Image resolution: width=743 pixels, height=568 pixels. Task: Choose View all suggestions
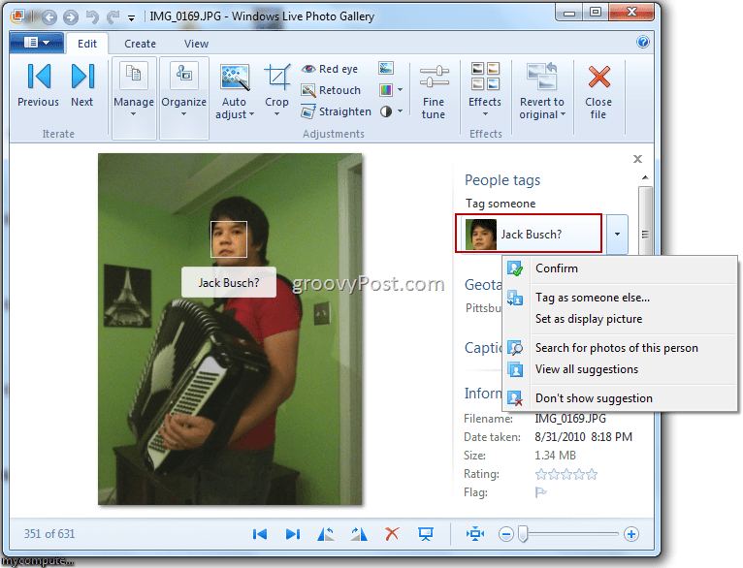(619, 369)
